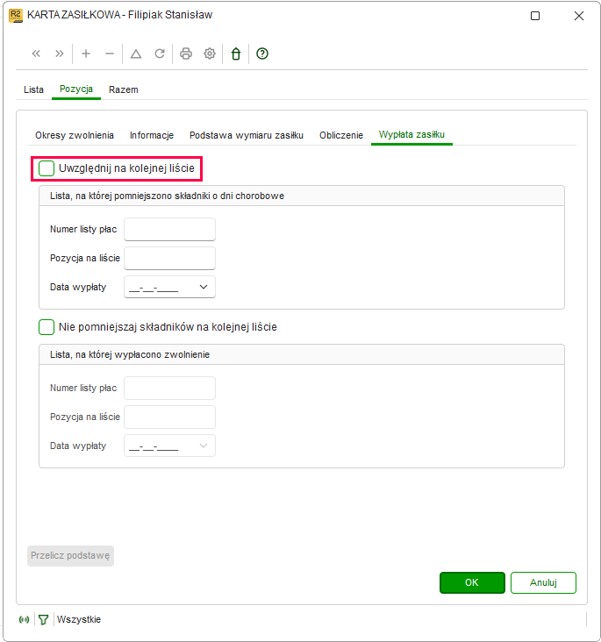This screenshot has width=601, height=642.
Task: Tick Nie pomniejszaj składników na kolejnej liście
Action: [x=47, y=327]
